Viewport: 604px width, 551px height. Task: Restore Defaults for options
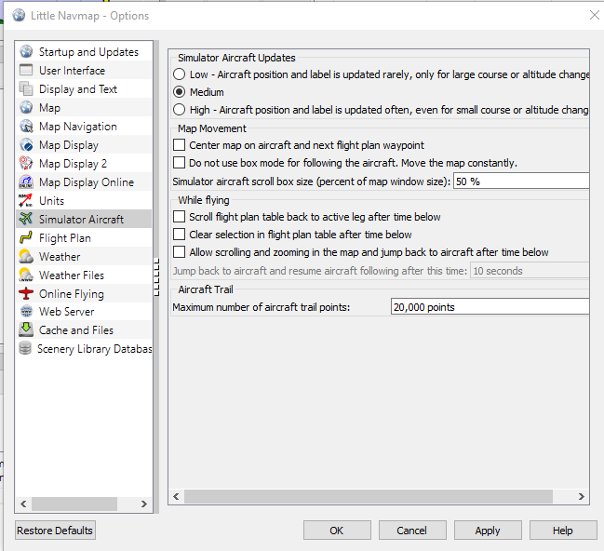tap(55, 531)
